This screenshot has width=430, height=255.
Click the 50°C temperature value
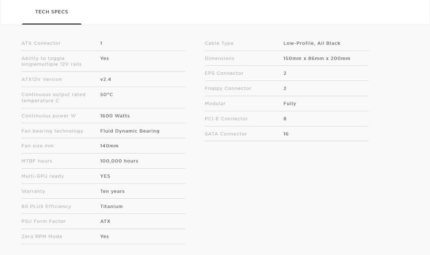click(x=106, y=95)
